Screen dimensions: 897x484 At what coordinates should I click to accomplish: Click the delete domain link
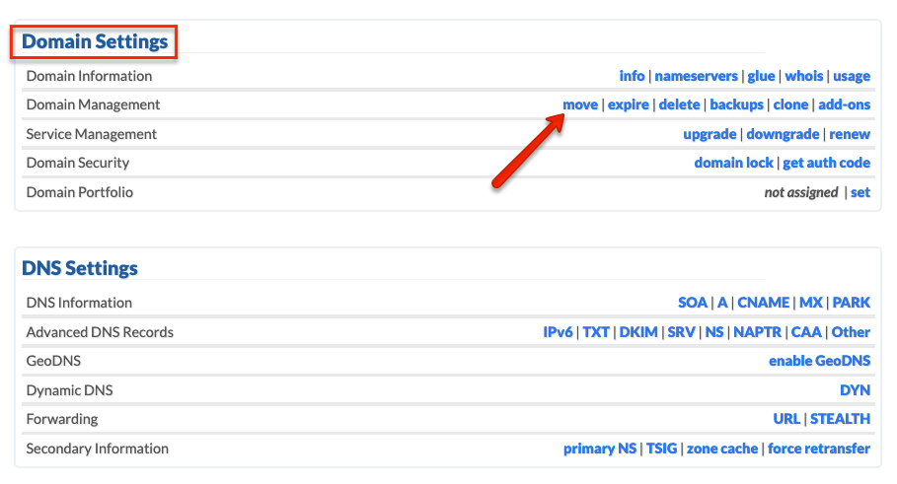(679, 104)
